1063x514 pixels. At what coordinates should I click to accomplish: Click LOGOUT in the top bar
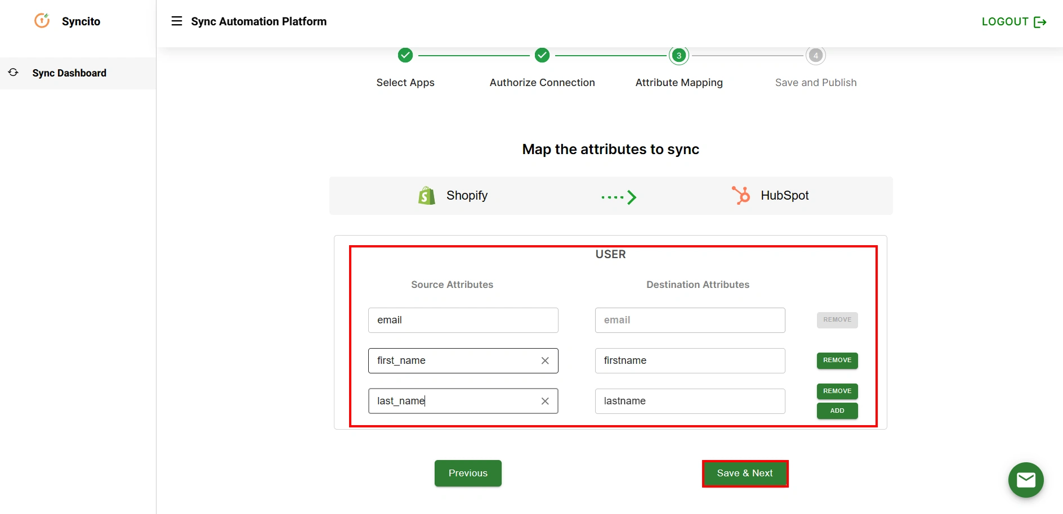point(1005,21)
